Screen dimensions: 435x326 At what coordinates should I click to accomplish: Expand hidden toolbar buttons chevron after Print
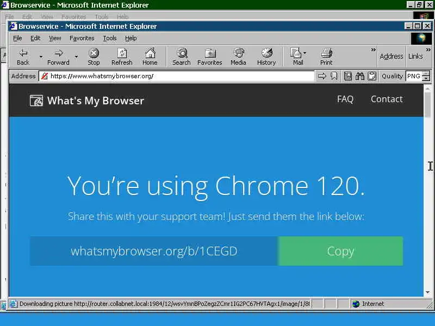coord(373,50)
